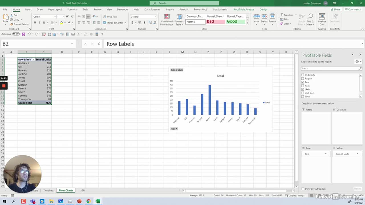Open the Rep field button on chart
This screenshot has height=205, width=365.
[174, 129]
